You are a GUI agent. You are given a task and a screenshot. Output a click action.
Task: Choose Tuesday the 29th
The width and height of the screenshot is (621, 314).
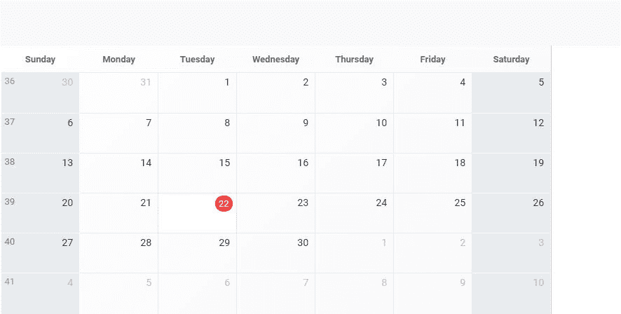pos(224,243)
